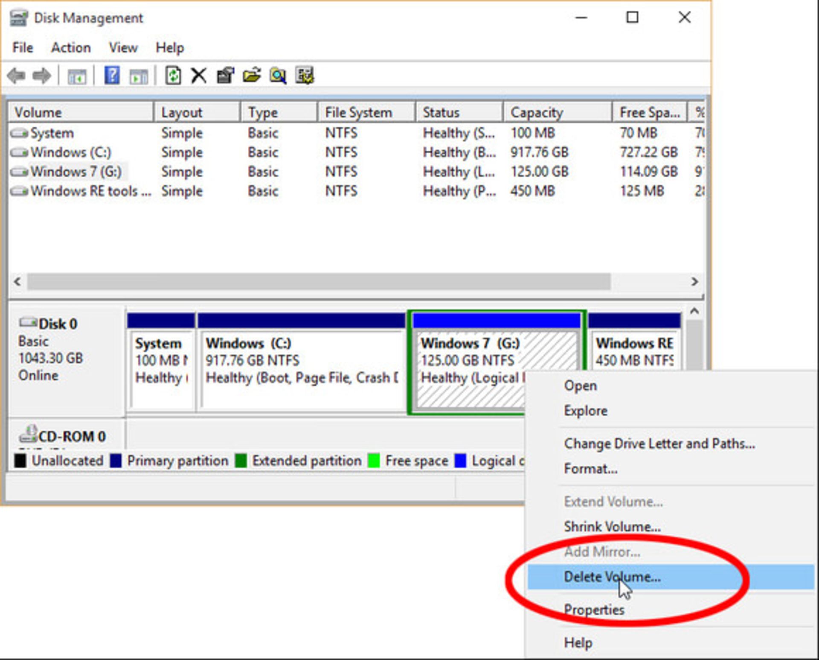Screen dimensions: 819x660
Task: Sort by the Capacity column header
Action: (558, 112)
